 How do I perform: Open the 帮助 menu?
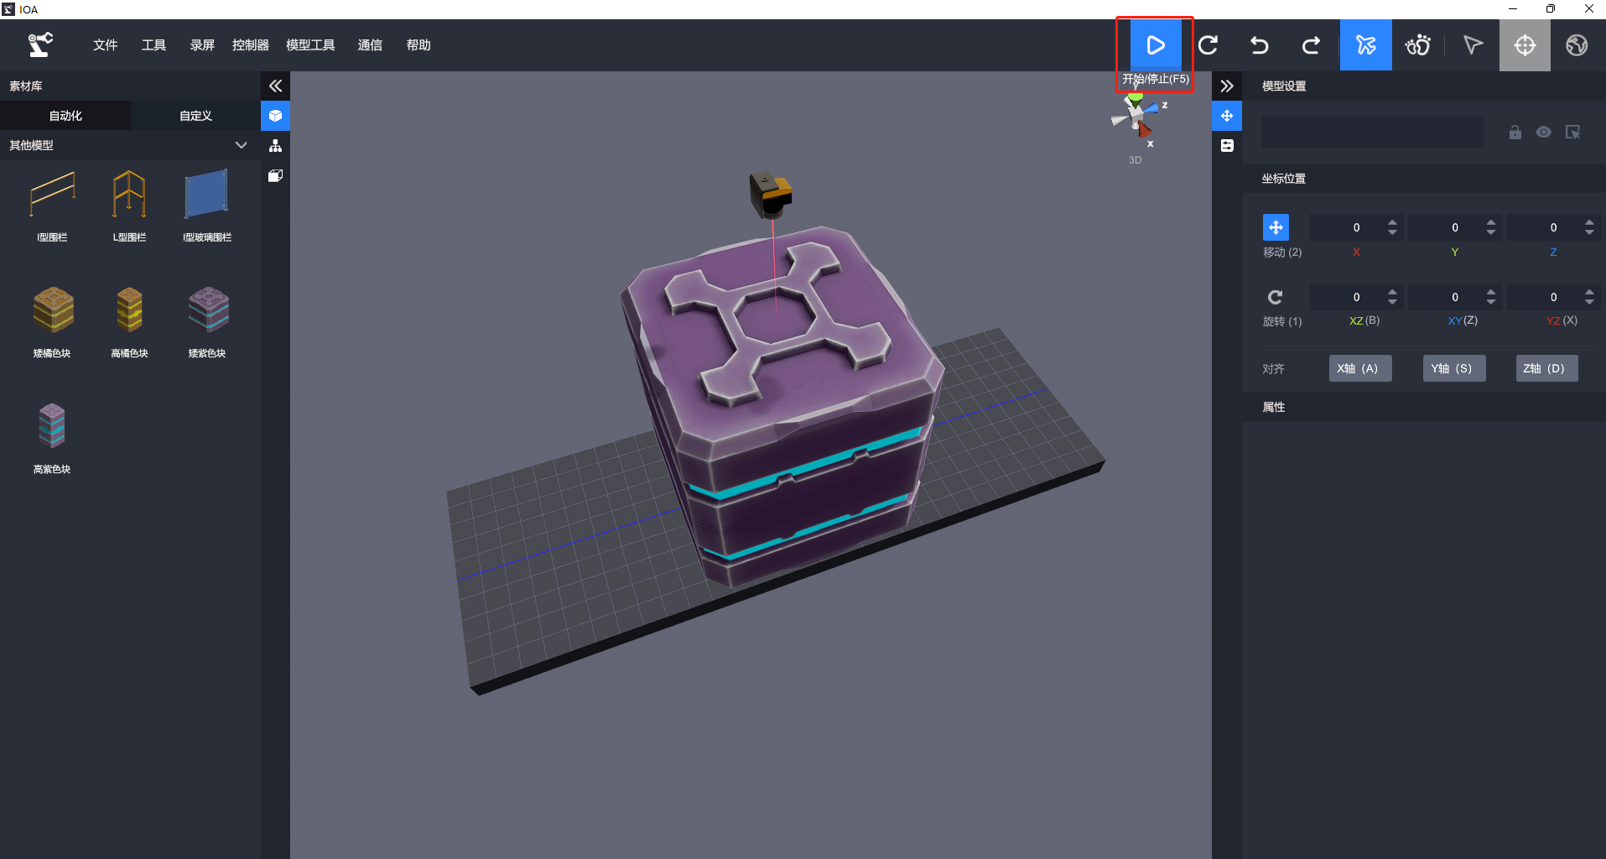point(418,45)
